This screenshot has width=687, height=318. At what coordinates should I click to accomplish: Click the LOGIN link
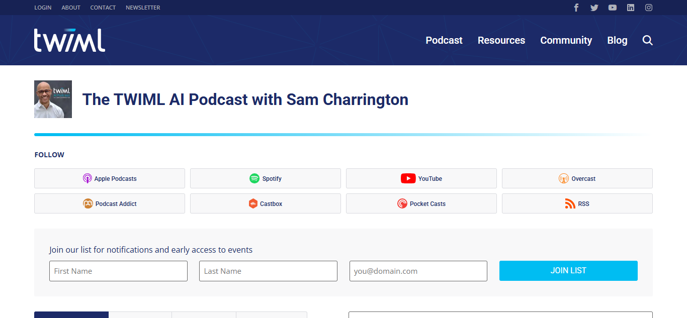(43, 8)
